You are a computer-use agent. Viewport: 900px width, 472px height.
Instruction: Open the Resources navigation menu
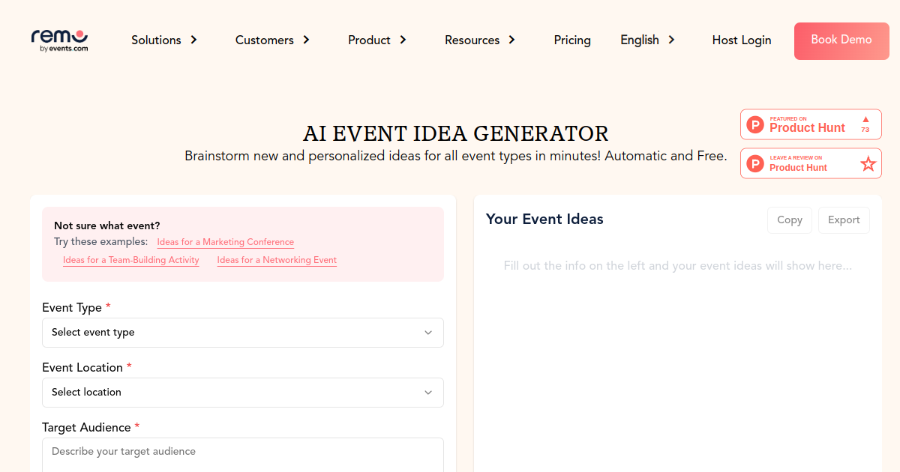480,40
